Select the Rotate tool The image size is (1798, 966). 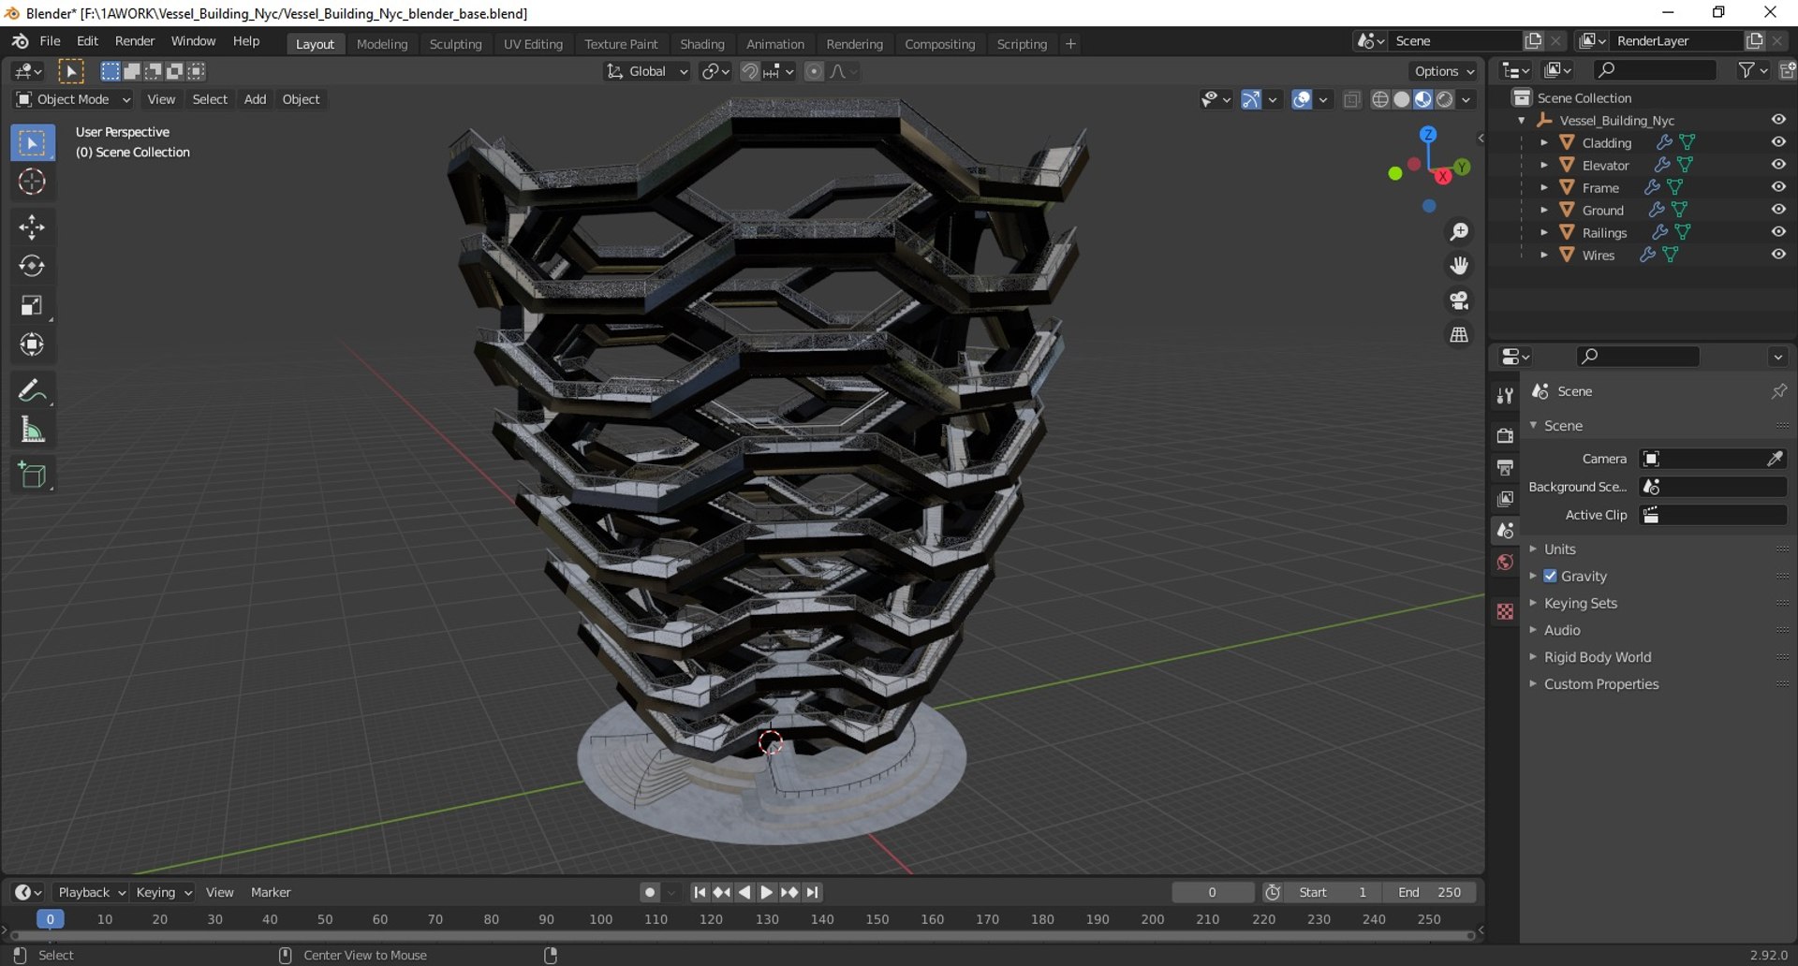pyautogui.click(x=32, y=267)
